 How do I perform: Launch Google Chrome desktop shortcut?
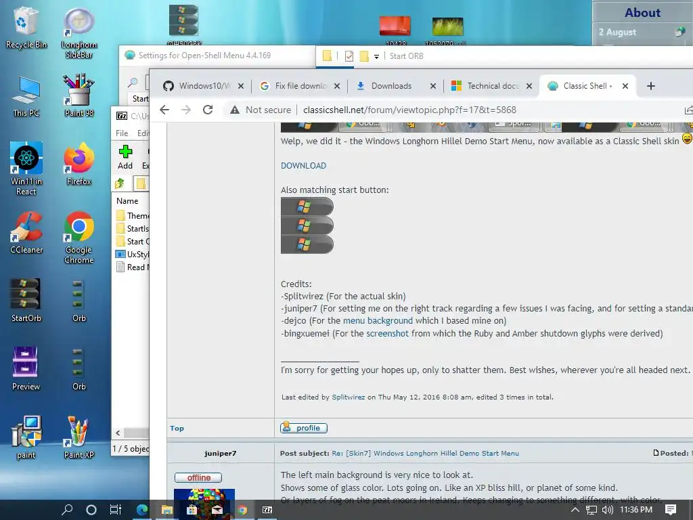tap(79, 238)
